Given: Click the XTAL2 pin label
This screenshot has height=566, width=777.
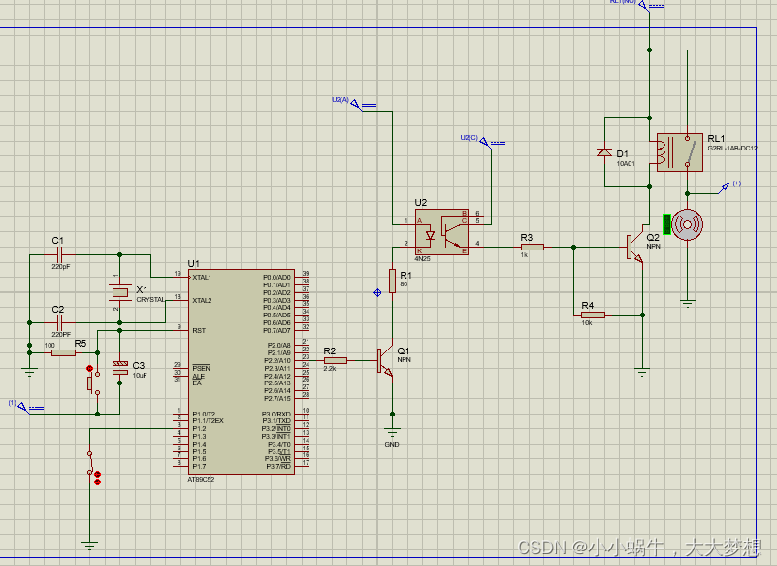Looking at the screenshot, I should click(x=202, y=300).
